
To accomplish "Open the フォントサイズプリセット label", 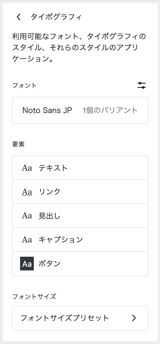I will click(65, 318).
